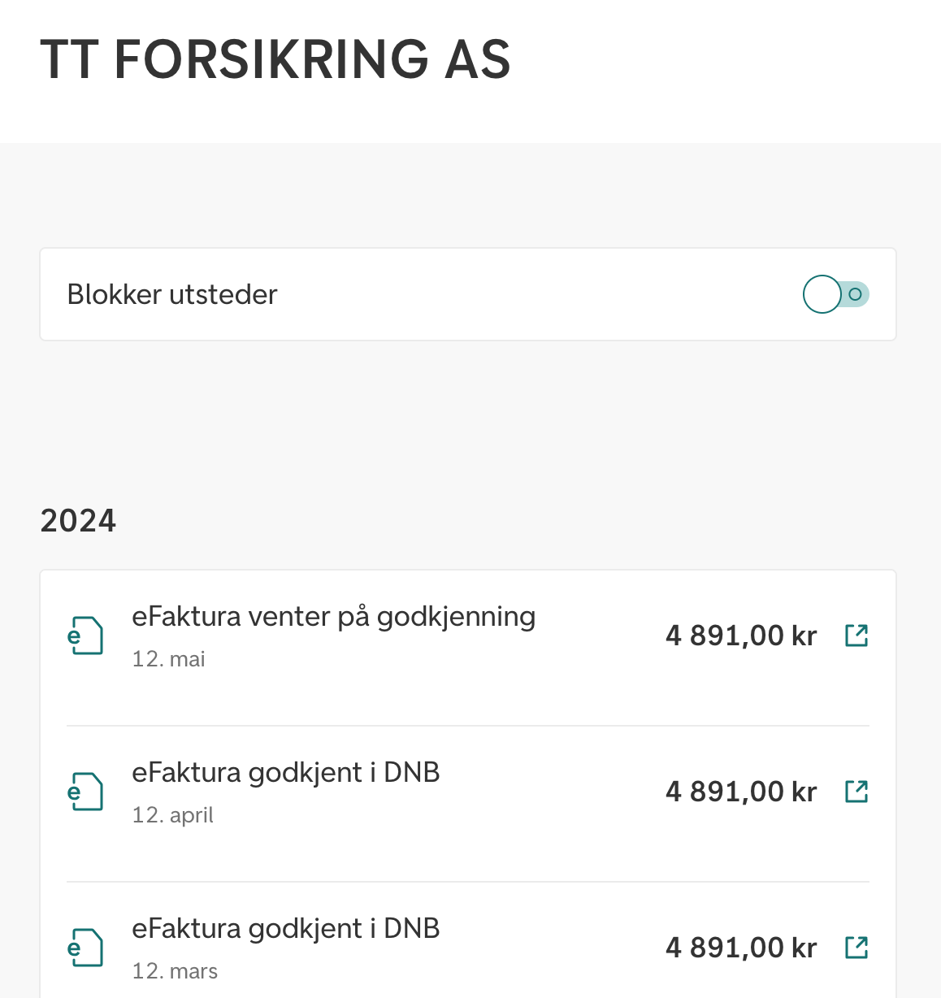Click the 4 891,00 kr amount for mai
The width and height of the screenshot is (941, 998).
pos(740,636)
